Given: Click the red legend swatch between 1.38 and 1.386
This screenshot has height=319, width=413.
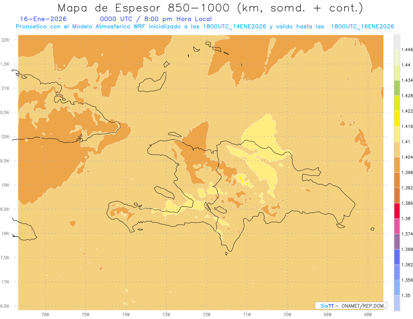Looking at the screenshot, I should coord(397,211).
